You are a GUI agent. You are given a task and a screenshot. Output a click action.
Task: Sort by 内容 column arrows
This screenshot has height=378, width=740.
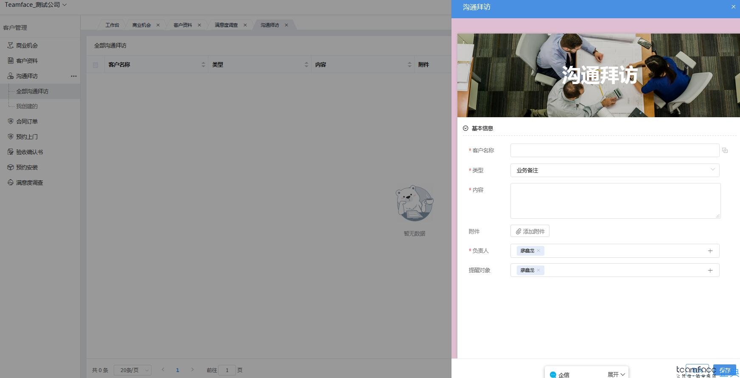pyautogui.click(x=409, y=65)
